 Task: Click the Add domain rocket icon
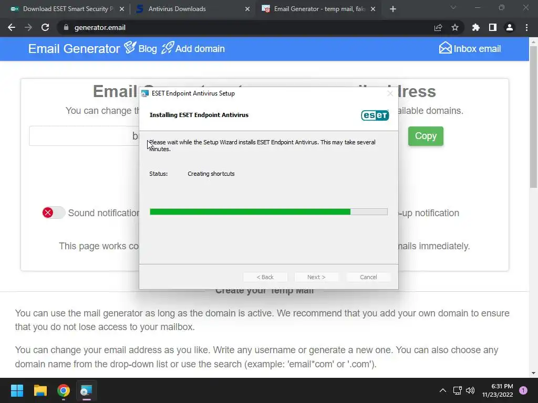click(x=168, y=48)
